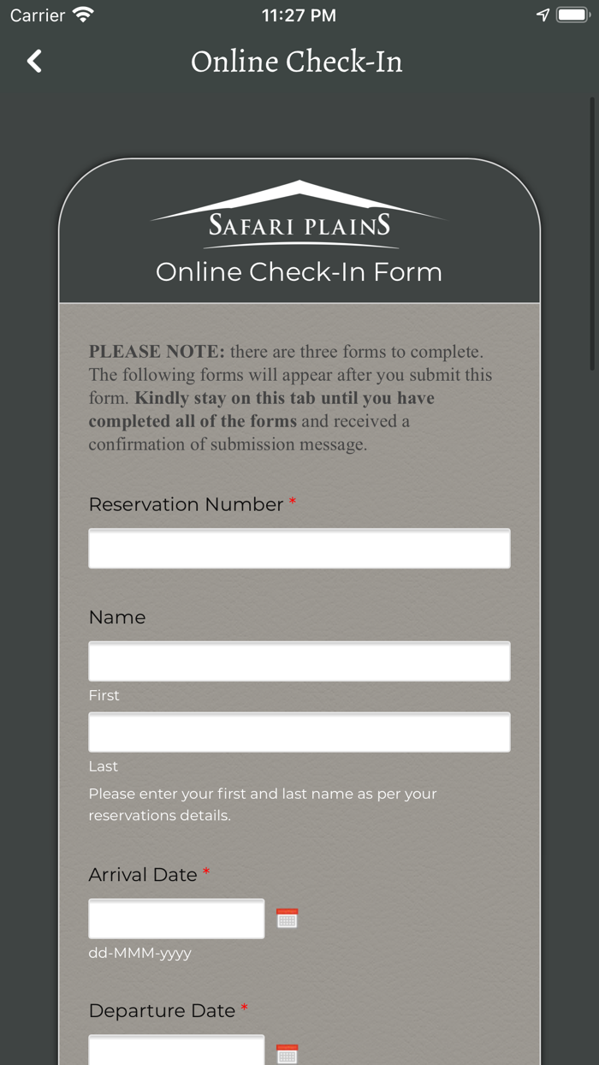599x1065 pixels.
Task: Tap the Online Check-In Form heading
Action: [299, 272]
